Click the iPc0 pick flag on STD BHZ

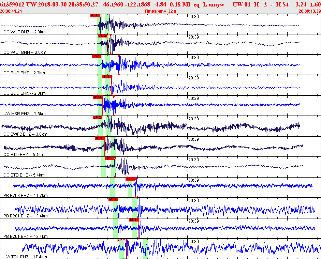click(100, 138)
